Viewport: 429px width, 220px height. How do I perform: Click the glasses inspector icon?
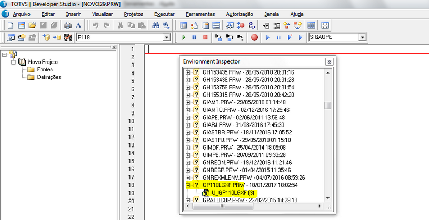tap(230, 25)
